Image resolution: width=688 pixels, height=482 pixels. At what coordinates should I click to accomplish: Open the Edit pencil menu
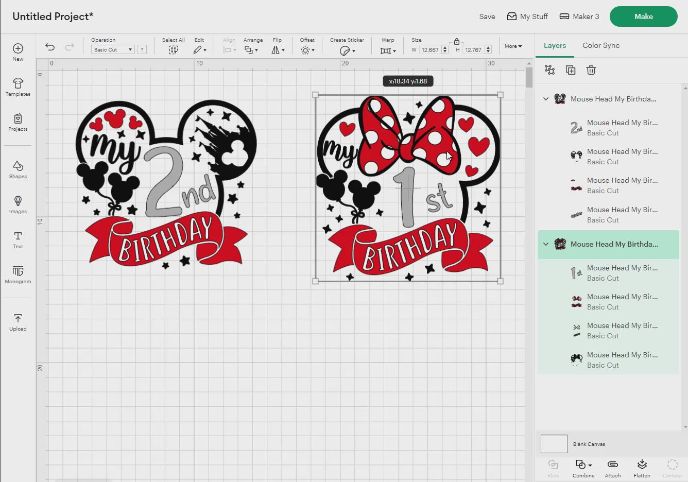(199, 50)
